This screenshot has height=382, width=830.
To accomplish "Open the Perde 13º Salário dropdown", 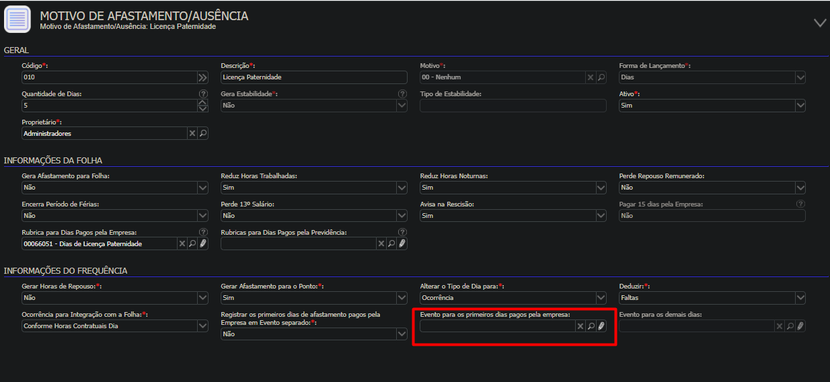I will coord(402,215).
